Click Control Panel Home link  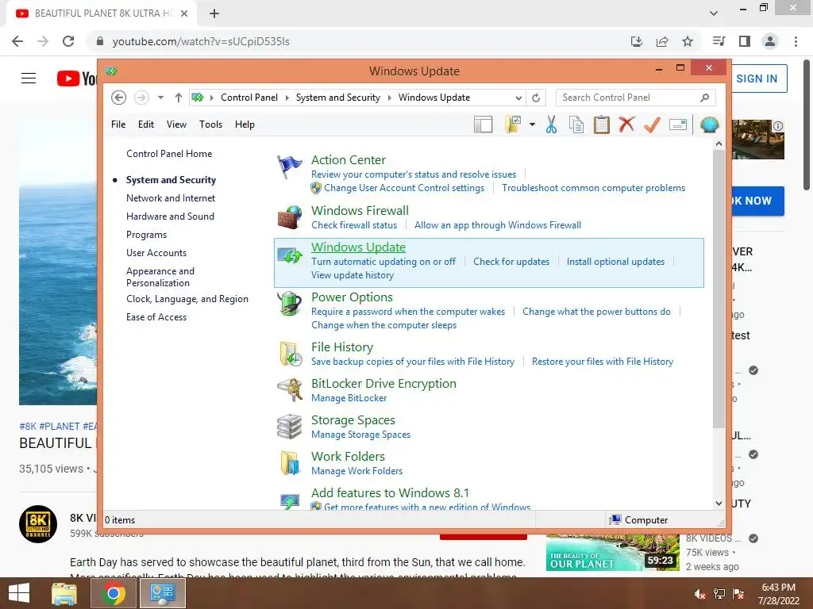tap(169, 154)
